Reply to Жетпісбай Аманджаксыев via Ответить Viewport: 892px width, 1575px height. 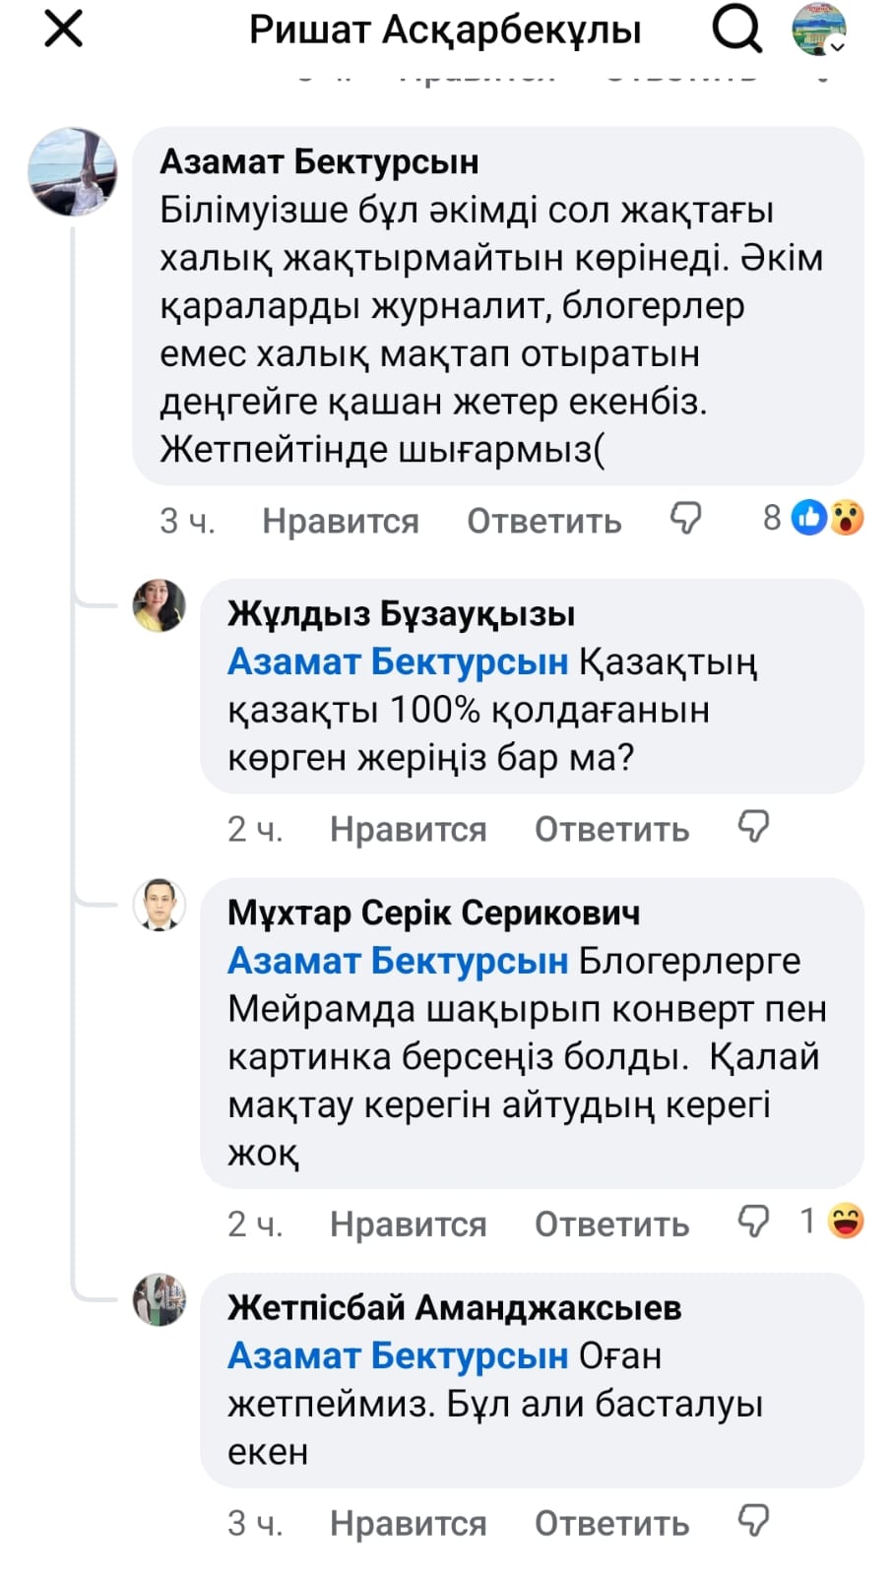611,1524
